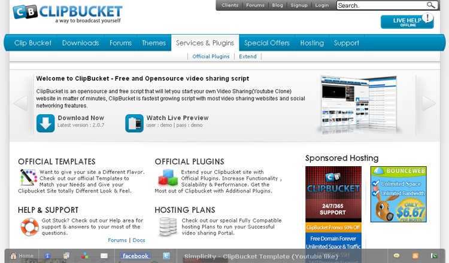Image resolution: width=449 pixels, height=263 pixels.
Task: Open the Downloads menu item
Action: (x=80, y=43)
